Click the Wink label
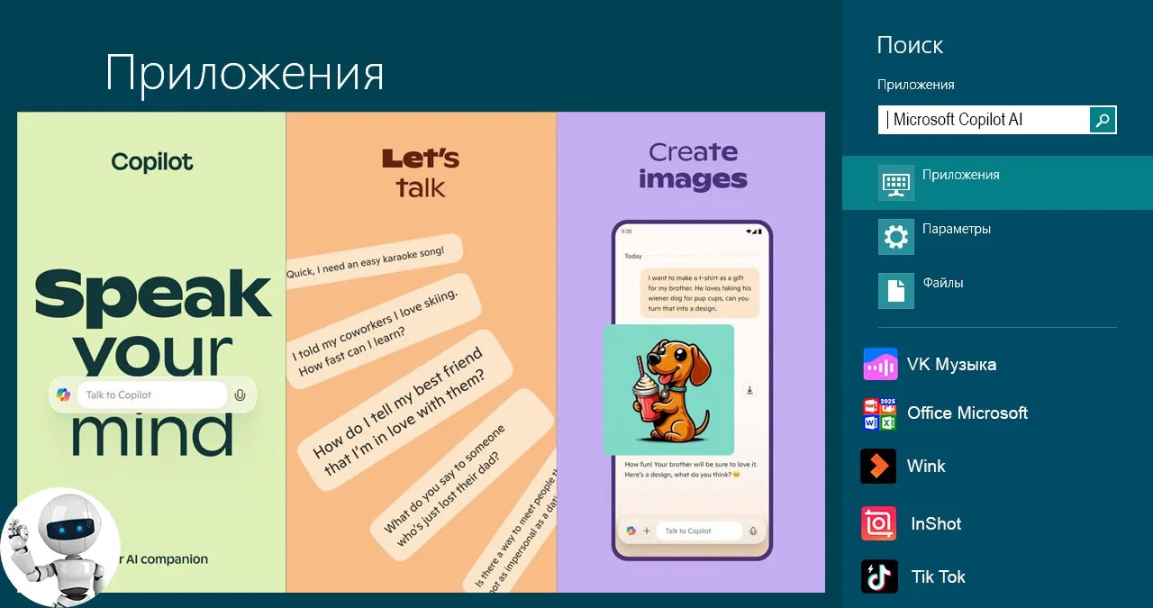Screen dimensions: 1153x608 [x=926, y=467]
